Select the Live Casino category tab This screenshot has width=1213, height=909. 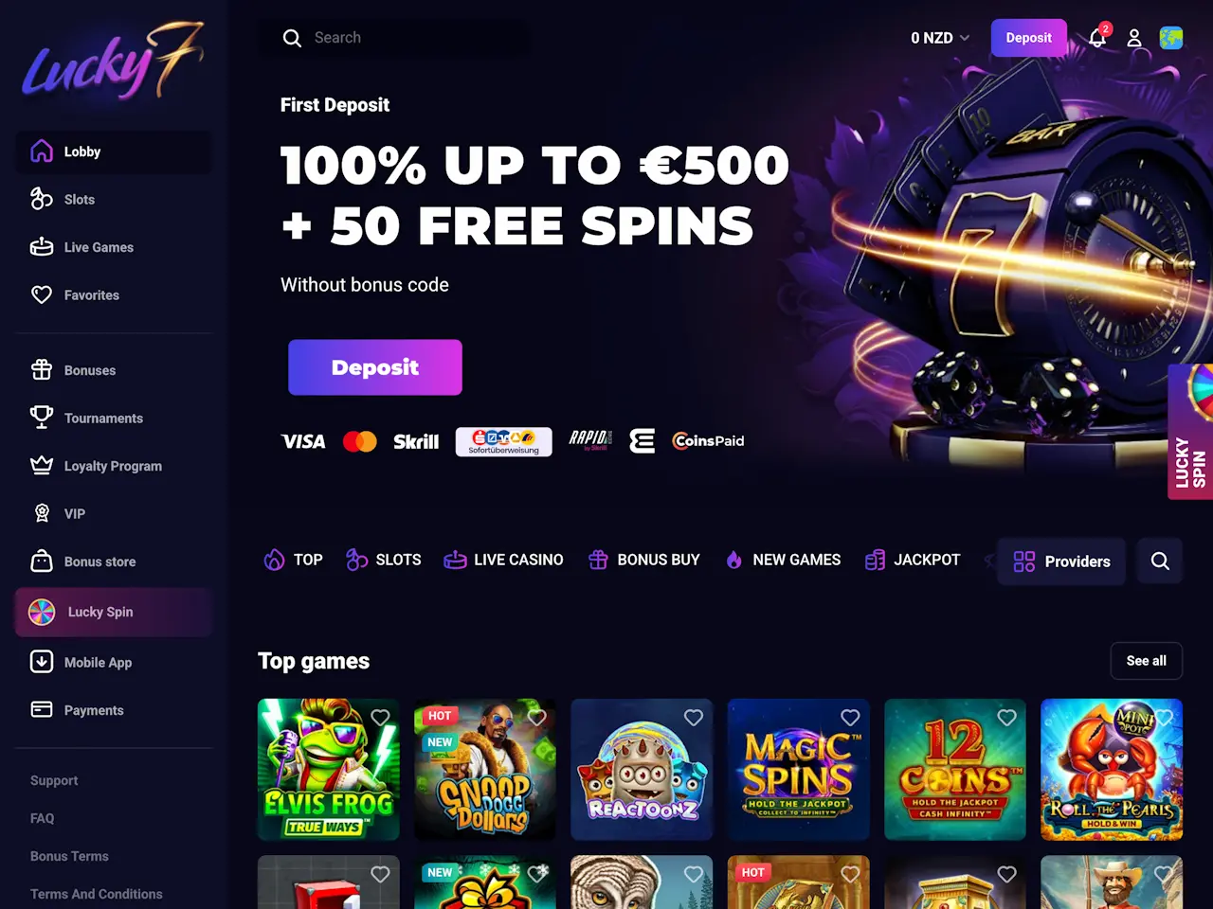[x=503, y=560]
